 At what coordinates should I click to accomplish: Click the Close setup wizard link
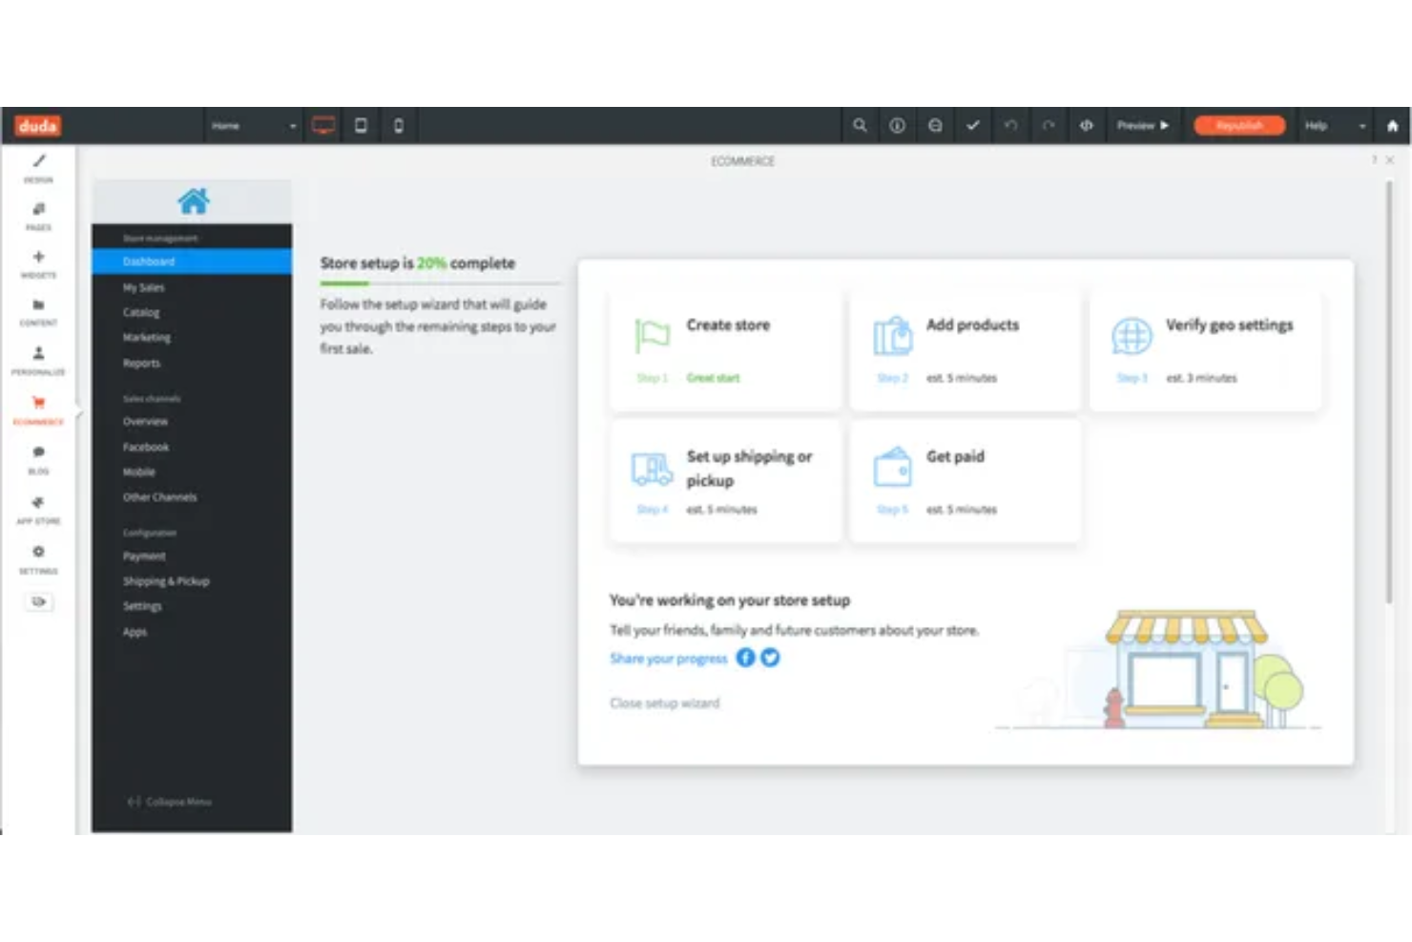pyautogui.click(x=664, y=702)
